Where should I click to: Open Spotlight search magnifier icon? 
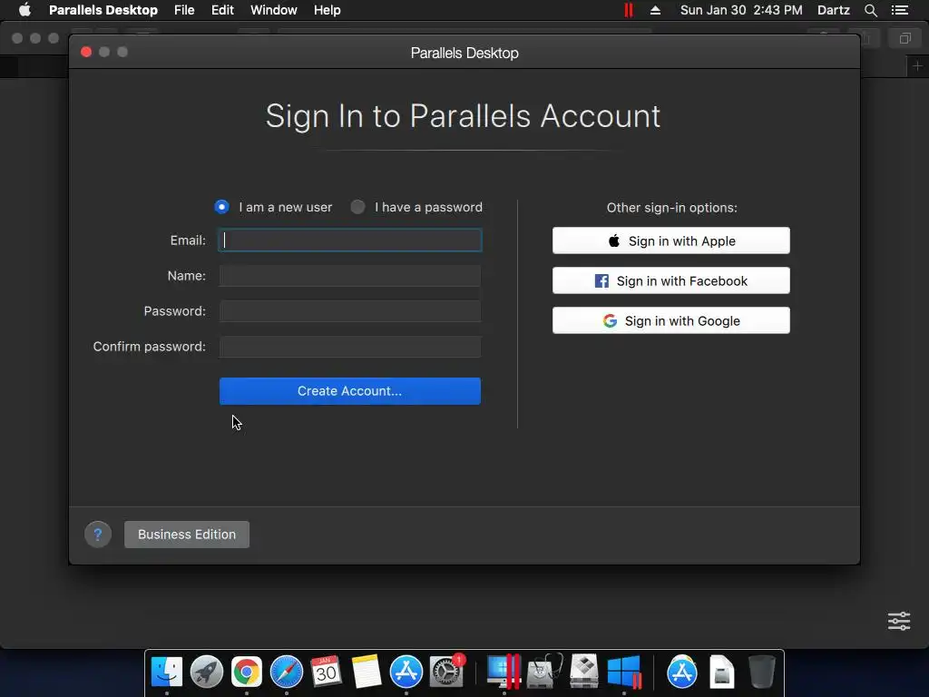coord(871,10)
